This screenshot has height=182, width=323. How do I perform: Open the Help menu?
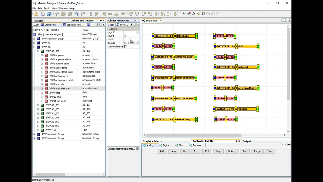(x=72, y=8)
